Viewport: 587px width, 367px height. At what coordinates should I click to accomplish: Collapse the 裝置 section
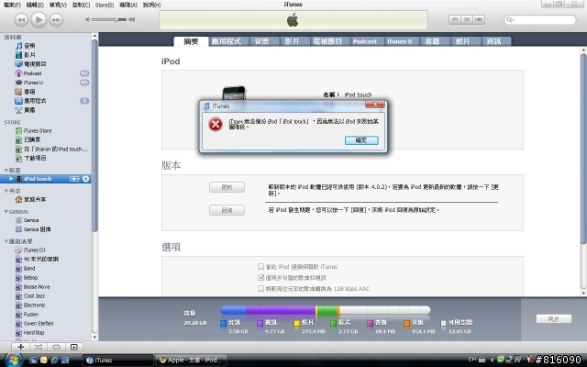click(x=6, y=170)
